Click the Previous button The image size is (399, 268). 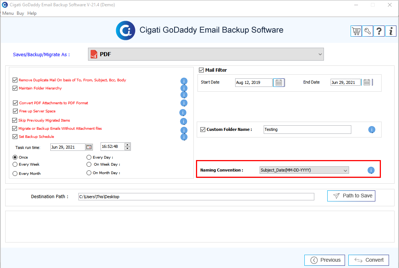point(325,260)
